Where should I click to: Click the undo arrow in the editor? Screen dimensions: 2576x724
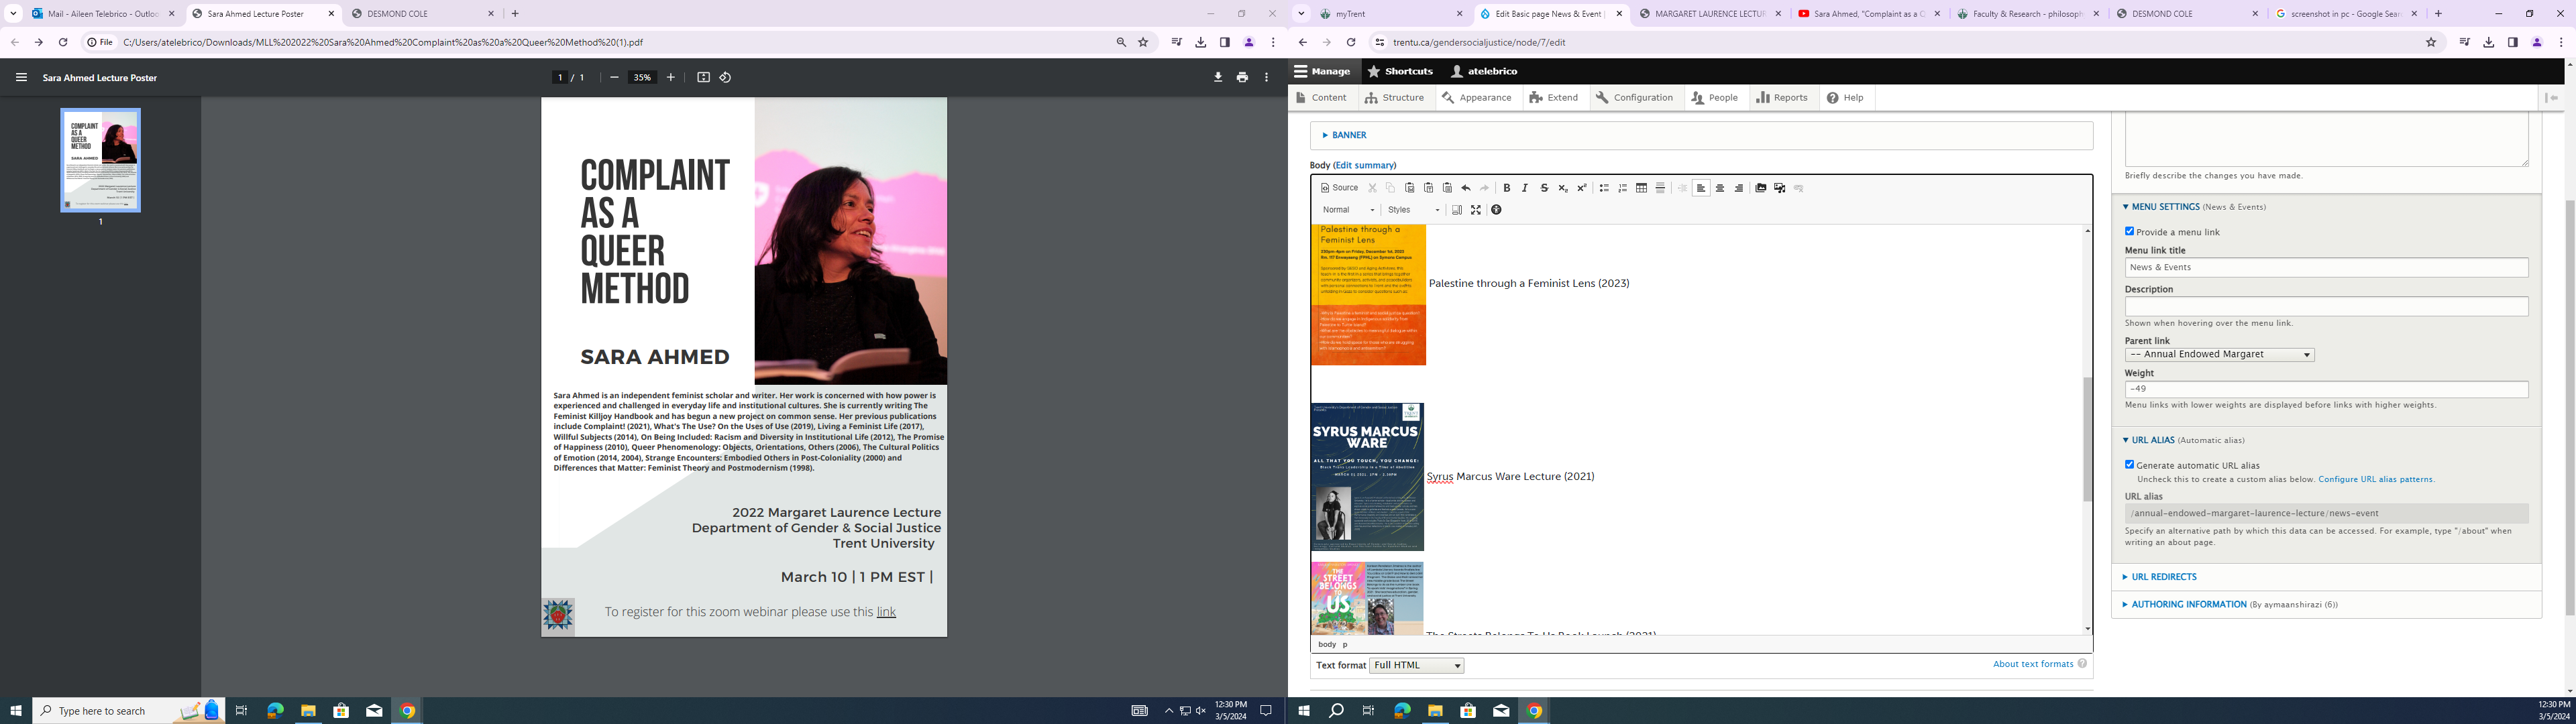[1466, 188]
